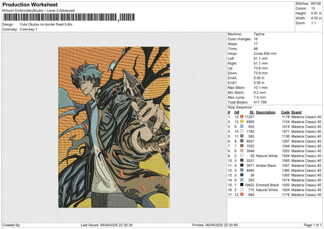The image size is (324, 229).
Task: Click the 'EndY:' label
Action: coord(232,83)
